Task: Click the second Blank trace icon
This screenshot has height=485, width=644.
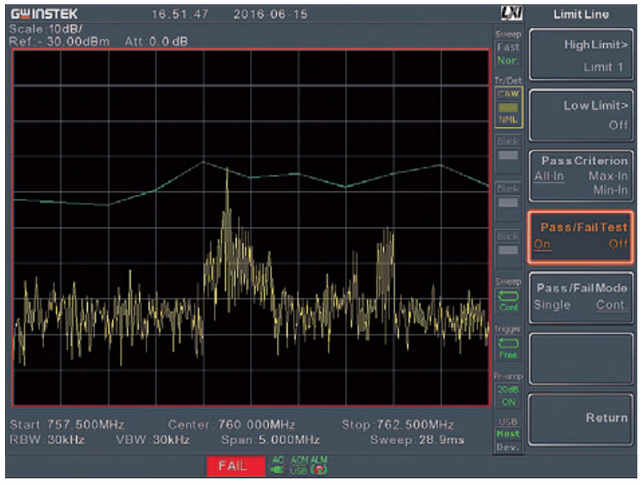Action: (x=508, y=202)
